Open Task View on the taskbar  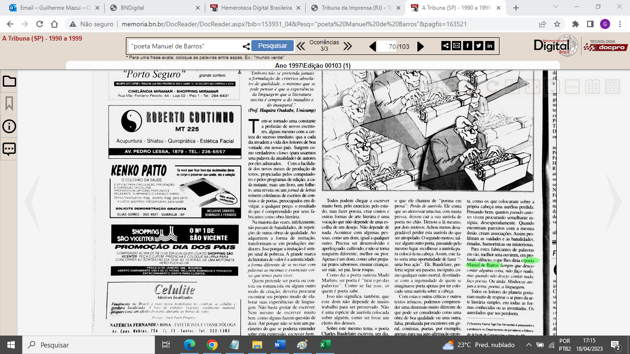(166, 345)
